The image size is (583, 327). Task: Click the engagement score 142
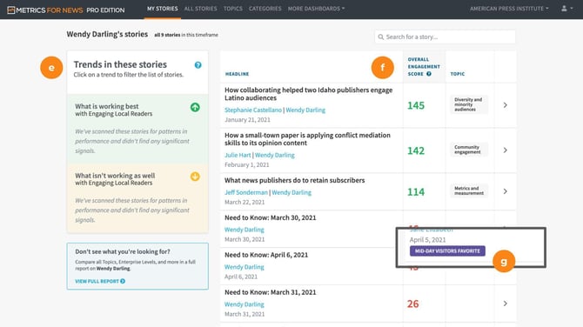pos(416,150)
